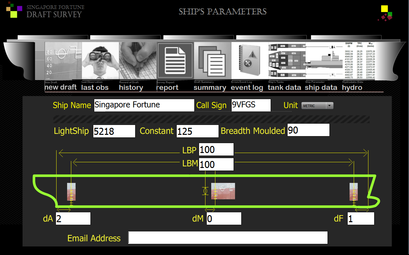Click the Breadth Moulded field
Viewport: 409px width, 255px height.
click(308, 130)
